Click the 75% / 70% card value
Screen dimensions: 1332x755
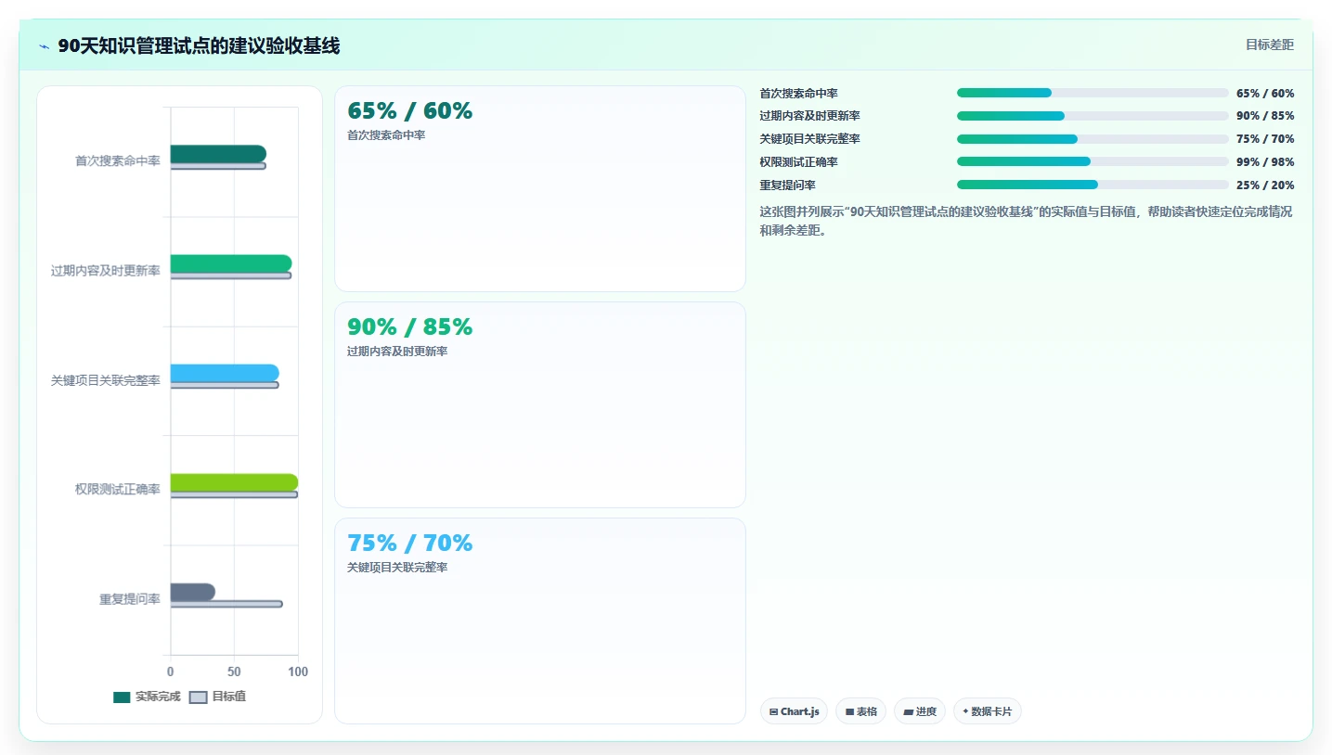pyautogui.click(x=409, y=544)
